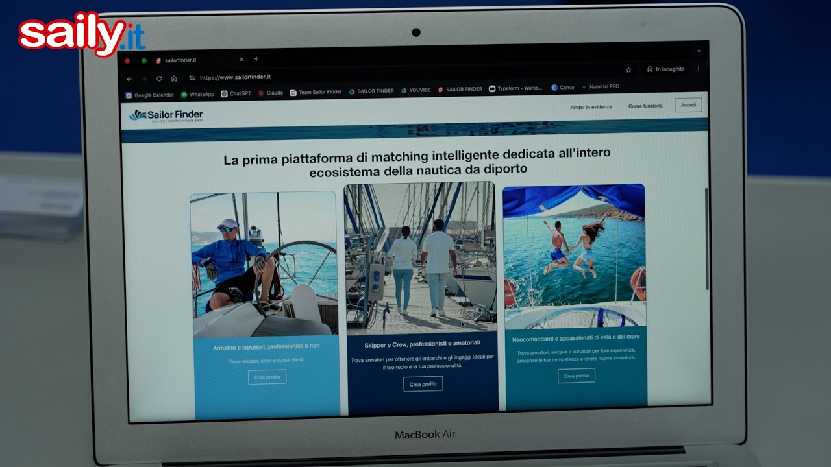Screen dimensions: 831x467
Task: Open the SAILOR FINDER bookmark with red S icon
Action: pyautogui.click(x=460, y=90)
